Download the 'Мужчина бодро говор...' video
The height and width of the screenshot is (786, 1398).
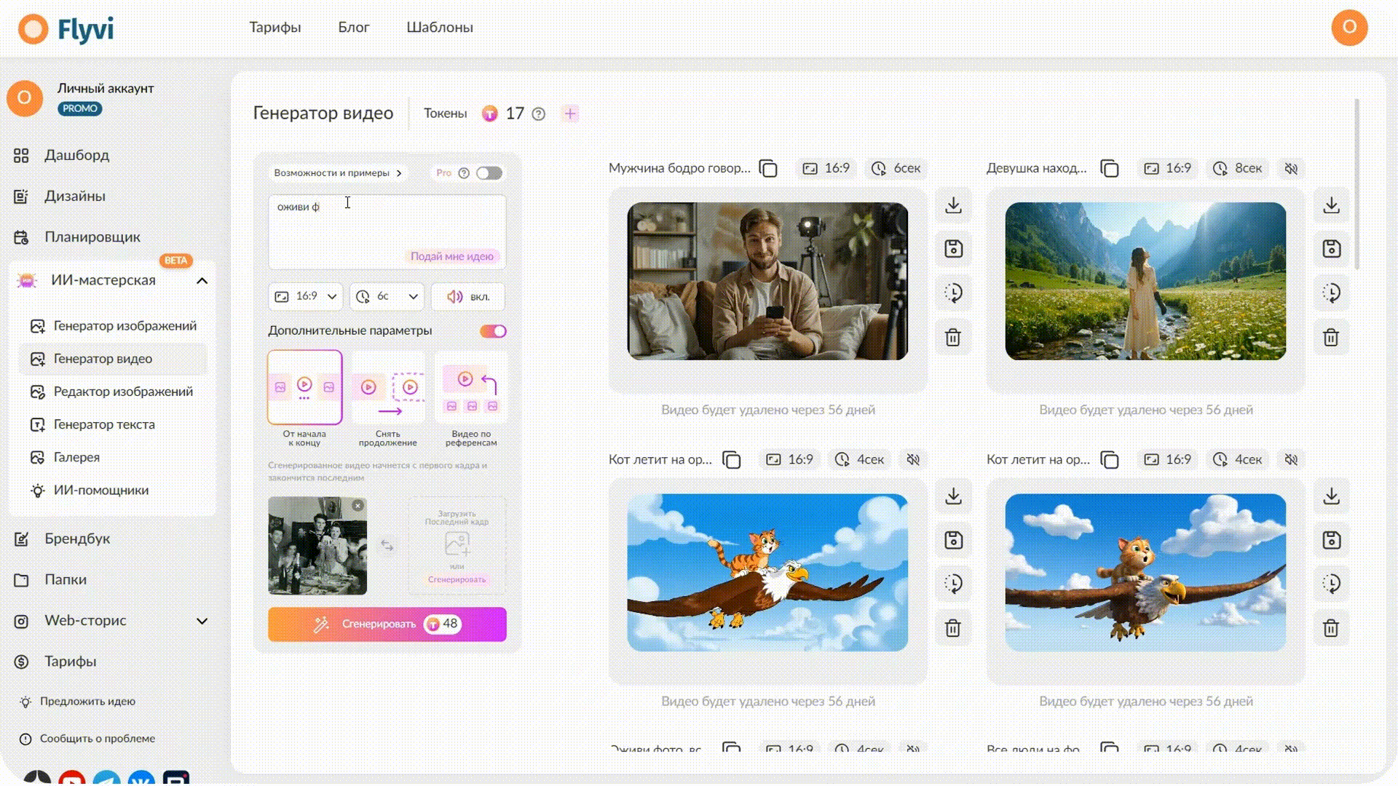[x=953, y=205]
